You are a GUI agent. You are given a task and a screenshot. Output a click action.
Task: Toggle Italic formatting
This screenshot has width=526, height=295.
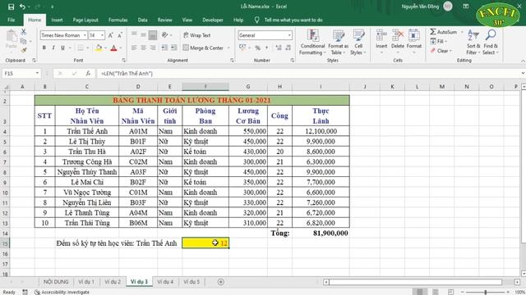(x=53, y=48)
